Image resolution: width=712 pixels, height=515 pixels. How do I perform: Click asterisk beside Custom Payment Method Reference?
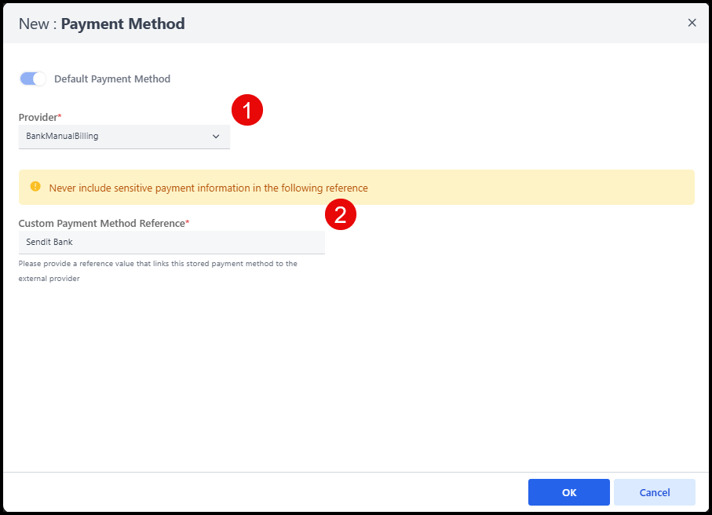point(188,223)
